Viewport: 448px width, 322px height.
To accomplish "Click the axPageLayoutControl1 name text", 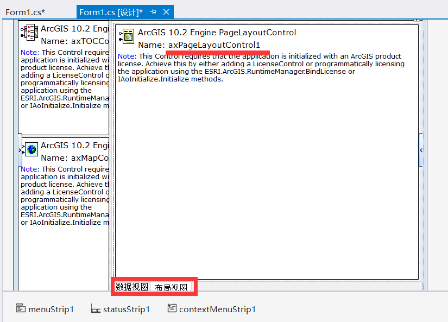I will point(214,45).
